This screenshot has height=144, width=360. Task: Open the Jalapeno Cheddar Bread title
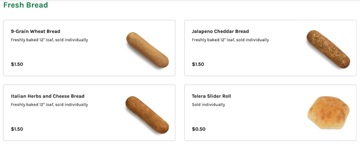click(x=220, y=32)
